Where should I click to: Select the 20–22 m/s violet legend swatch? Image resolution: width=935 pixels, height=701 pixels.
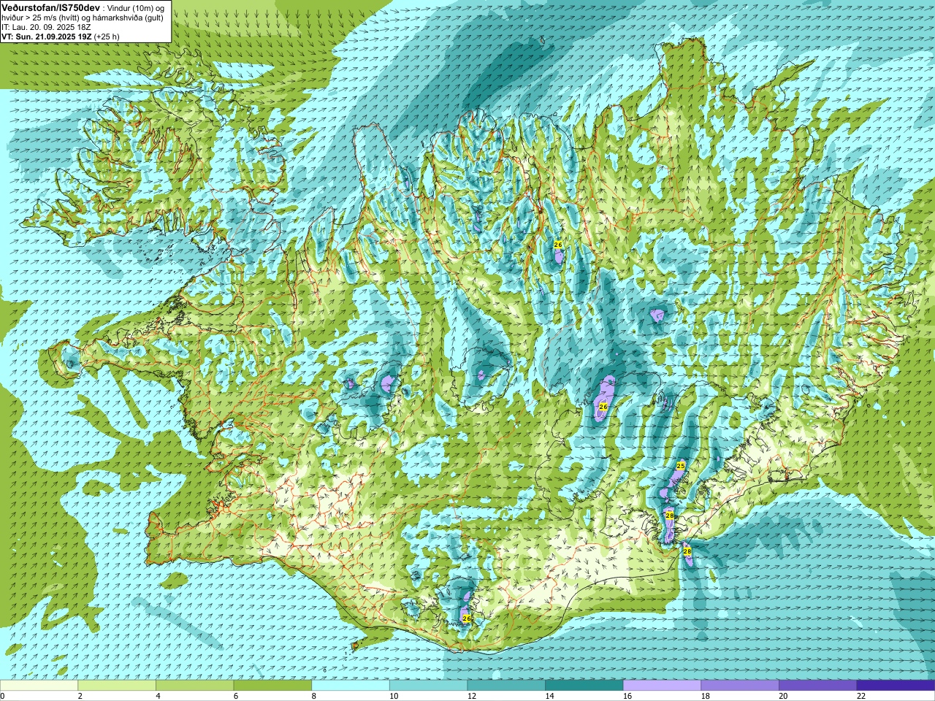click(817, 685)
